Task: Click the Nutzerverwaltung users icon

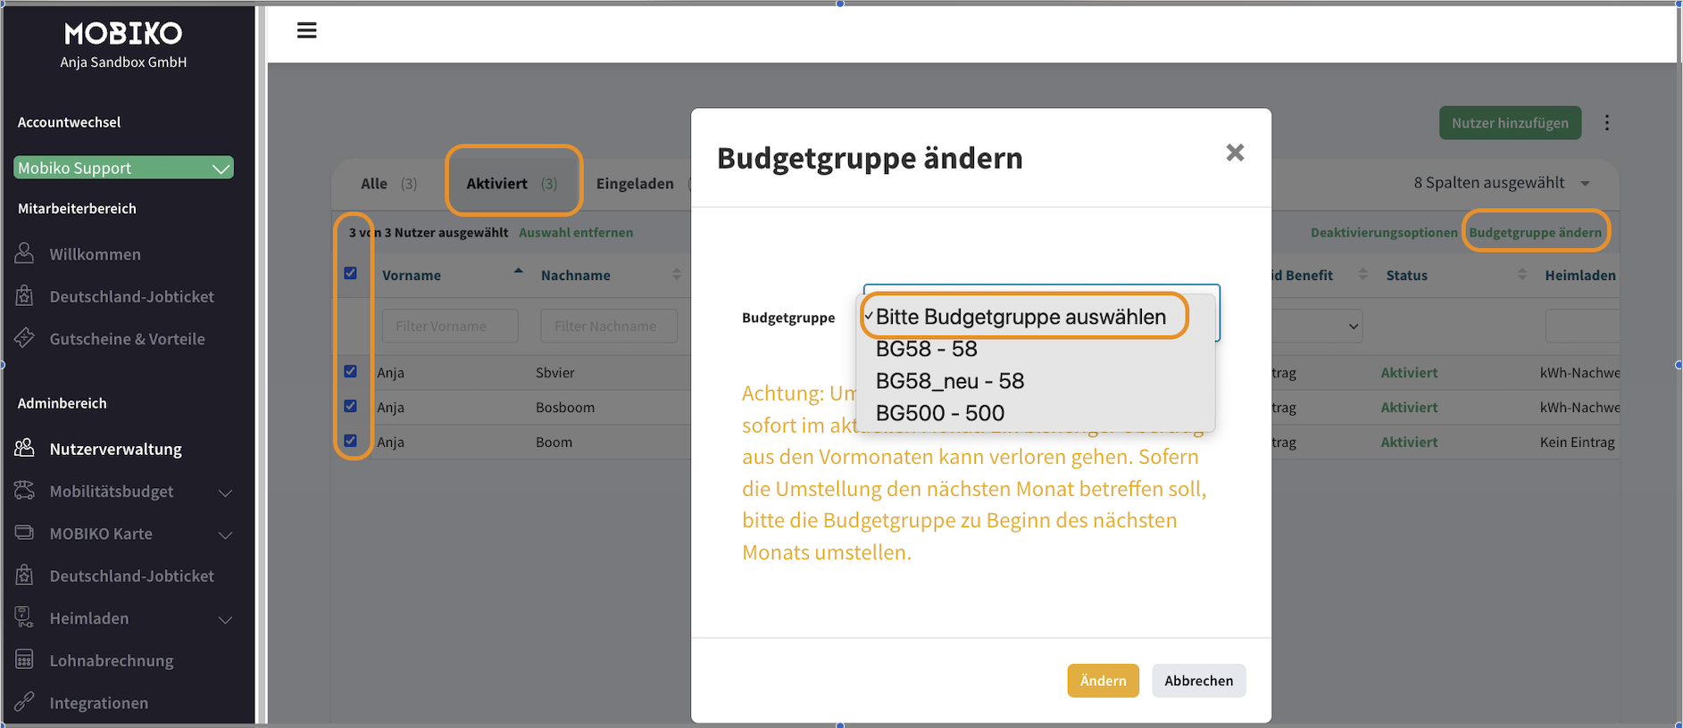Action: 25,448
